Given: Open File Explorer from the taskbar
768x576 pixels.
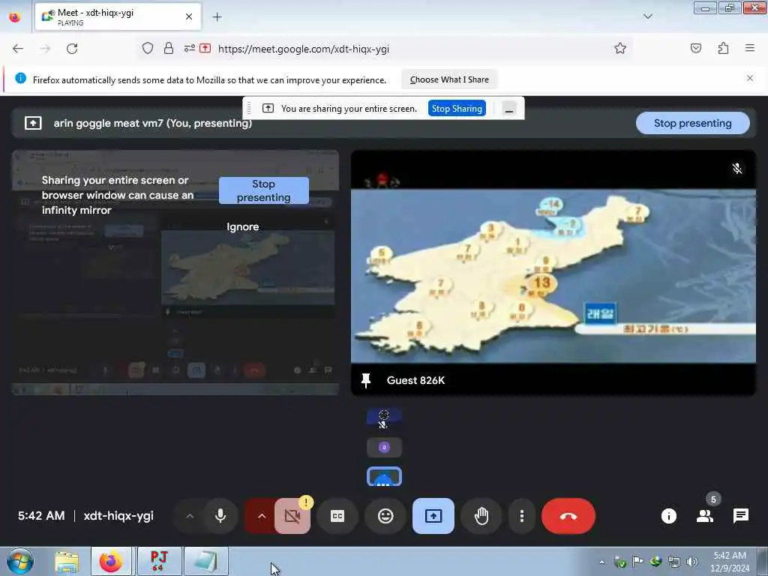Looking at the screenshot, I should [67, 562].
